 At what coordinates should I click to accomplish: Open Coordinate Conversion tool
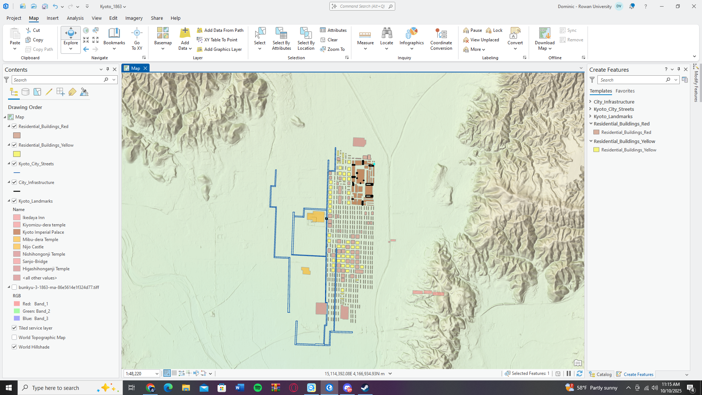coord(441,38)
